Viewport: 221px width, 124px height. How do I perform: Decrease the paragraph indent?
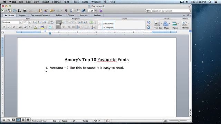(x=80, y=22)
